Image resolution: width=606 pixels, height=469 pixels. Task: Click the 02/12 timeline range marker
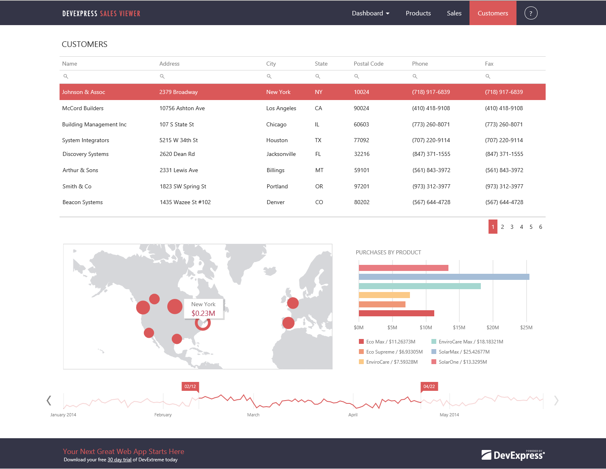point(190,386)
